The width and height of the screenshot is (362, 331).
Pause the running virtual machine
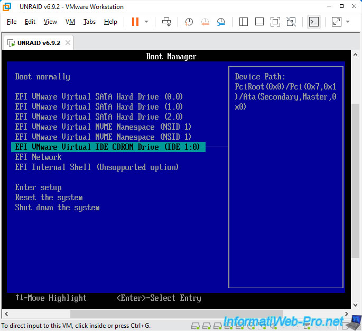pyautogui.click(x=135, y=22)
